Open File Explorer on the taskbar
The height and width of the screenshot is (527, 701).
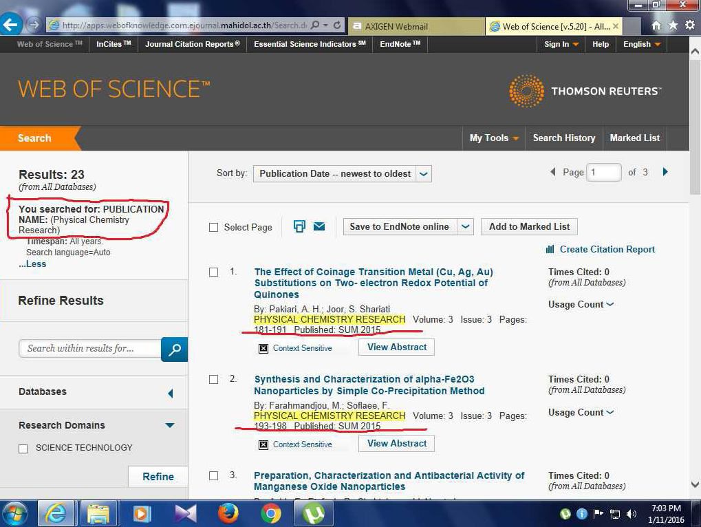pyautogui.click(x=98, y=514)
